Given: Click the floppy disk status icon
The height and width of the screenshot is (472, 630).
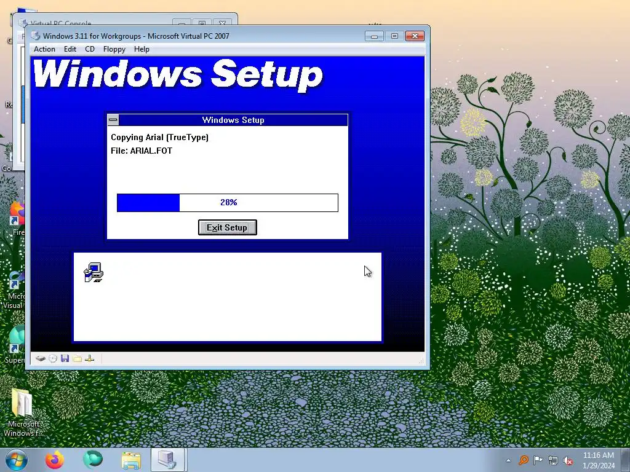Looking at the screenshot, I should [x=65, y=358].
